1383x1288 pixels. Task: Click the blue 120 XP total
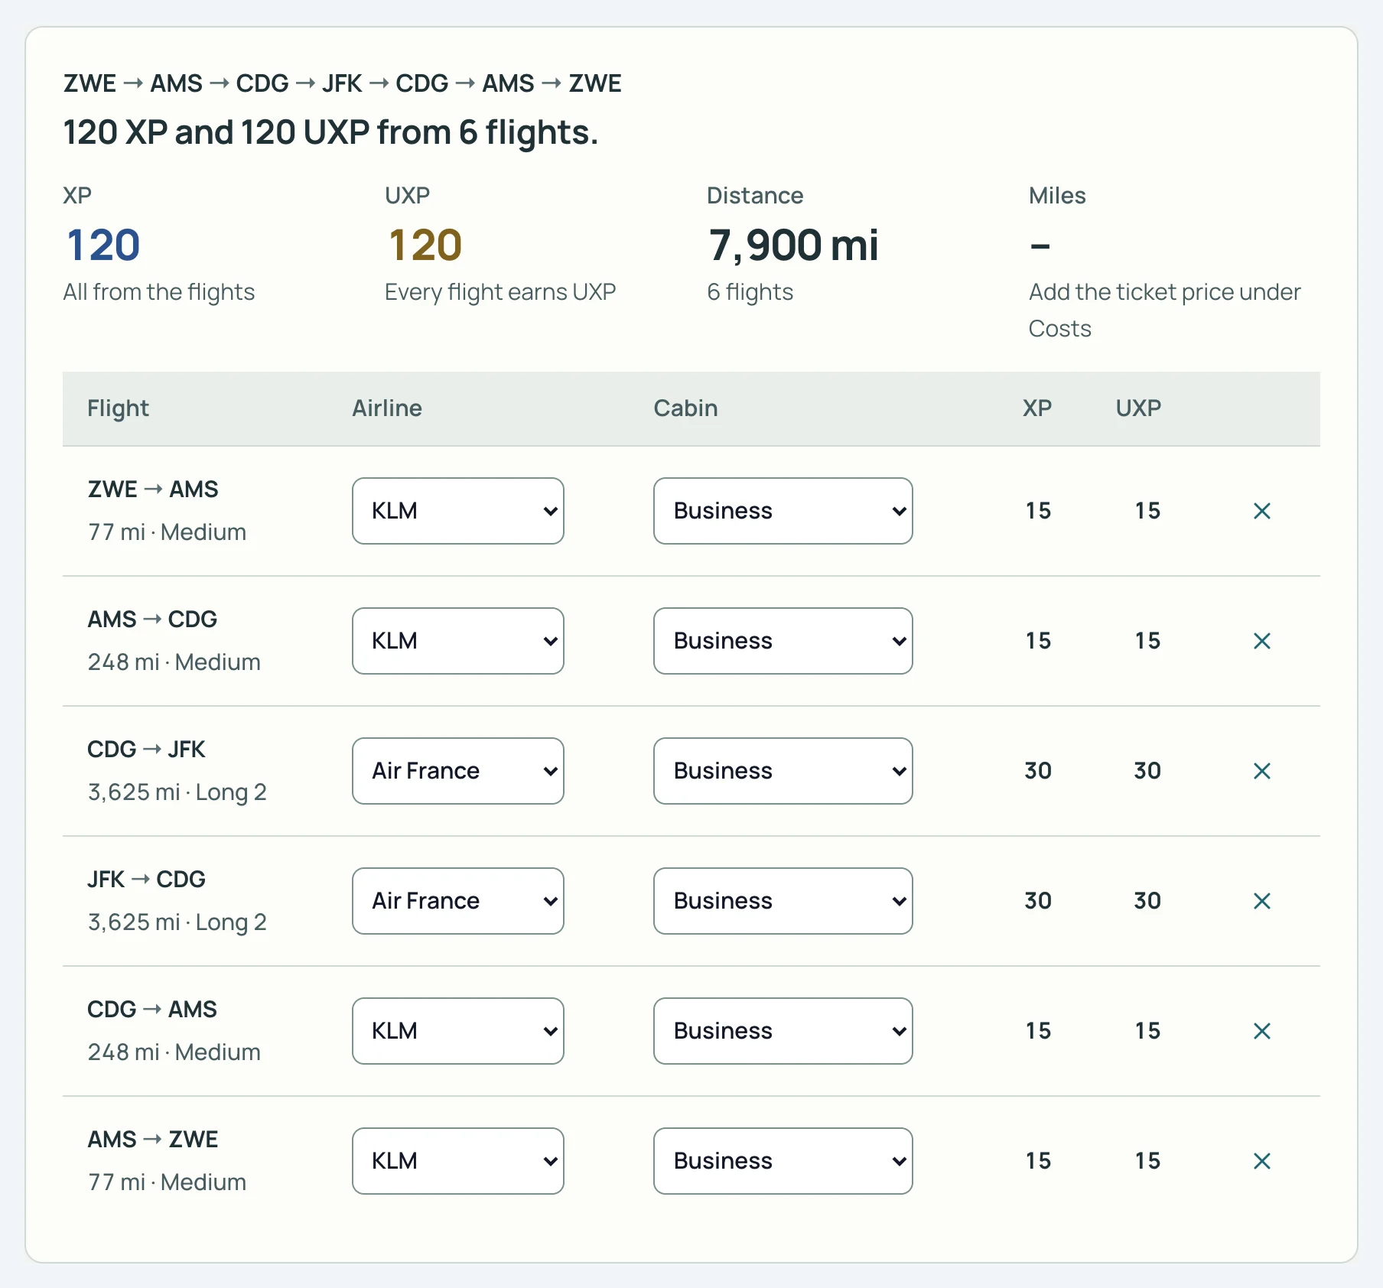click(x=103, y=246)
